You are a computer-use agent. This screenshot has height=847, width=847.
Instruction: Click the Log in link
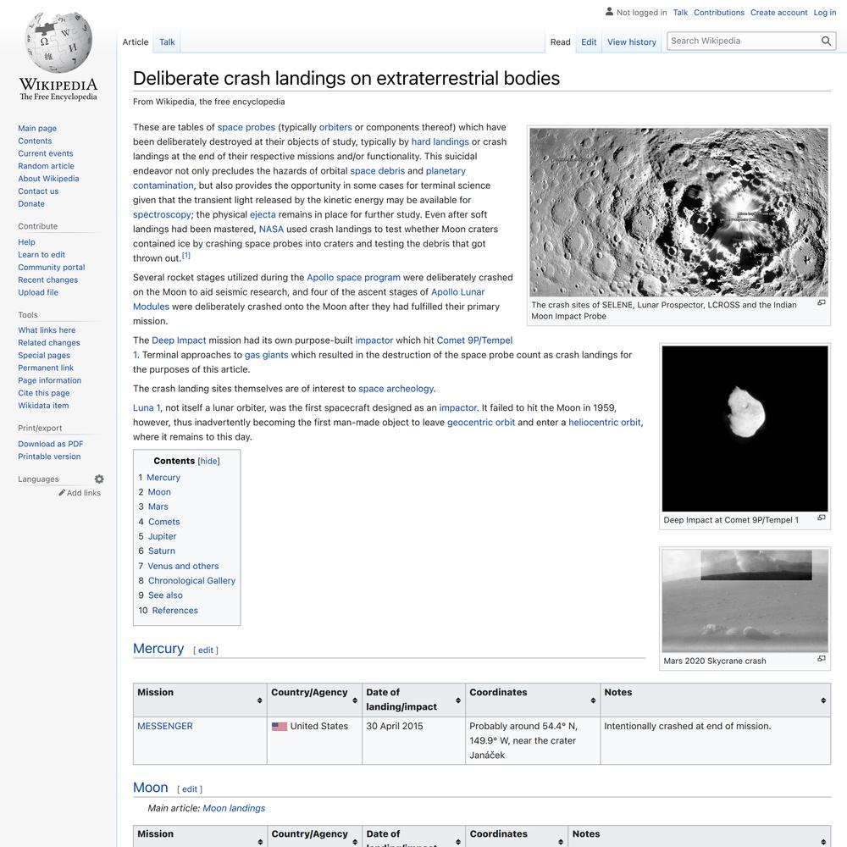[824, 13]
